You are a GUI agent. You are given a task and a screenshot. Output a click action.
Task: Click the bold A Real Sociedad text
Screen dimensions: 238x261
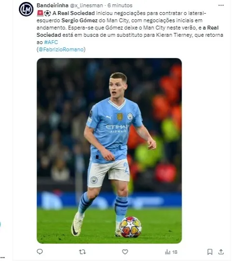click(x=74, y=13)
